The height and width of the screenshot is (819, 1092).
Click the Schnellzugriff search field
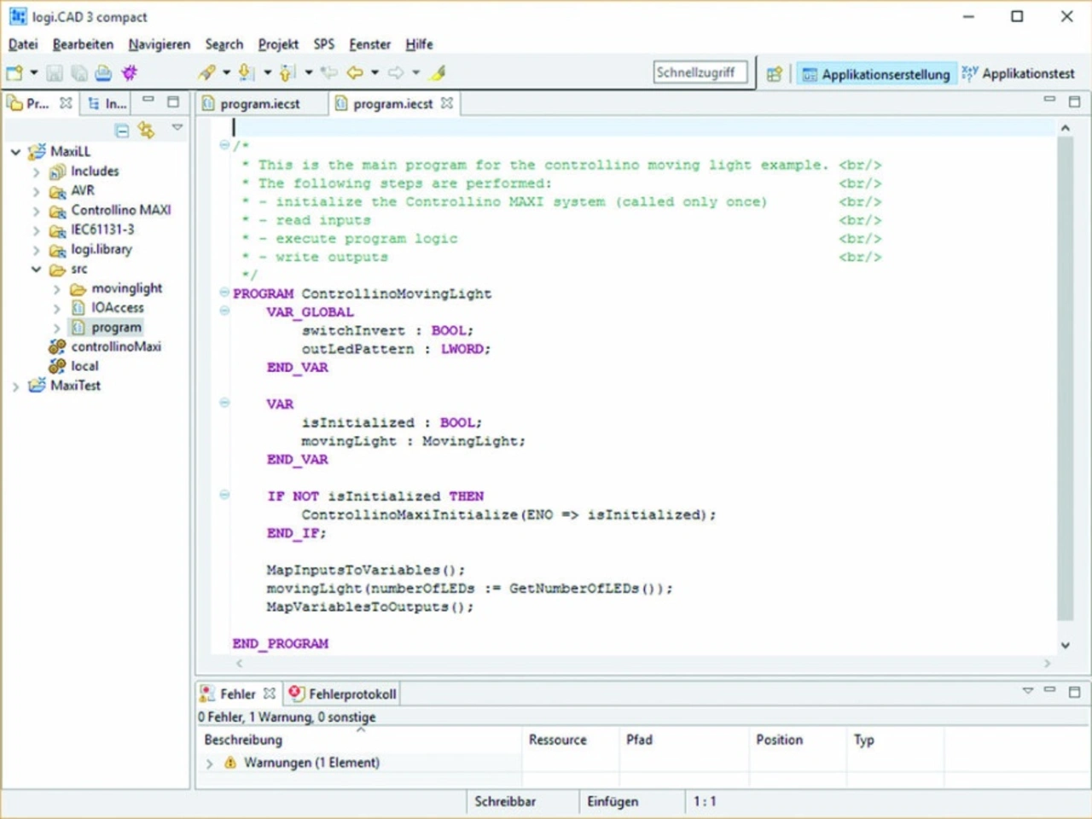pos(700,73)
